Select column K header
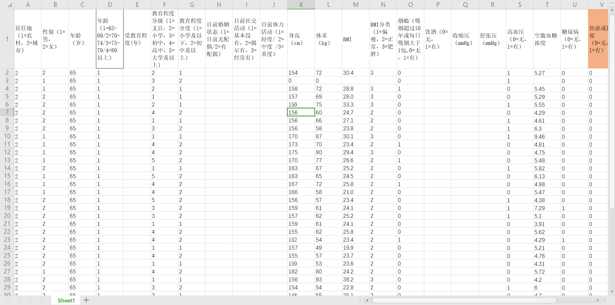 tap(301, 5)
